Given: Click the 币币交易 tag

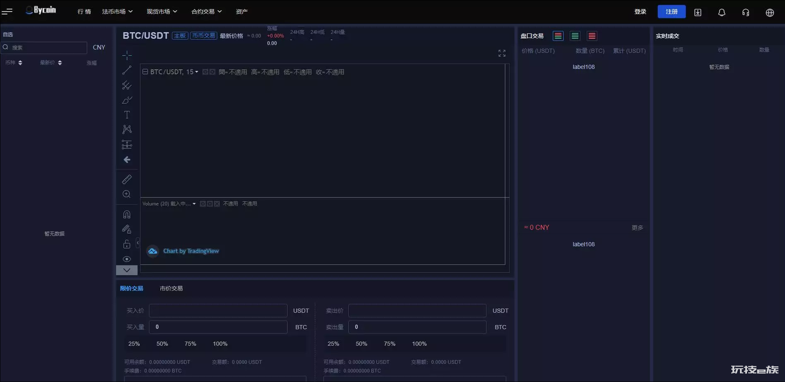Looking at the screenshot, I should coord(204,36).
